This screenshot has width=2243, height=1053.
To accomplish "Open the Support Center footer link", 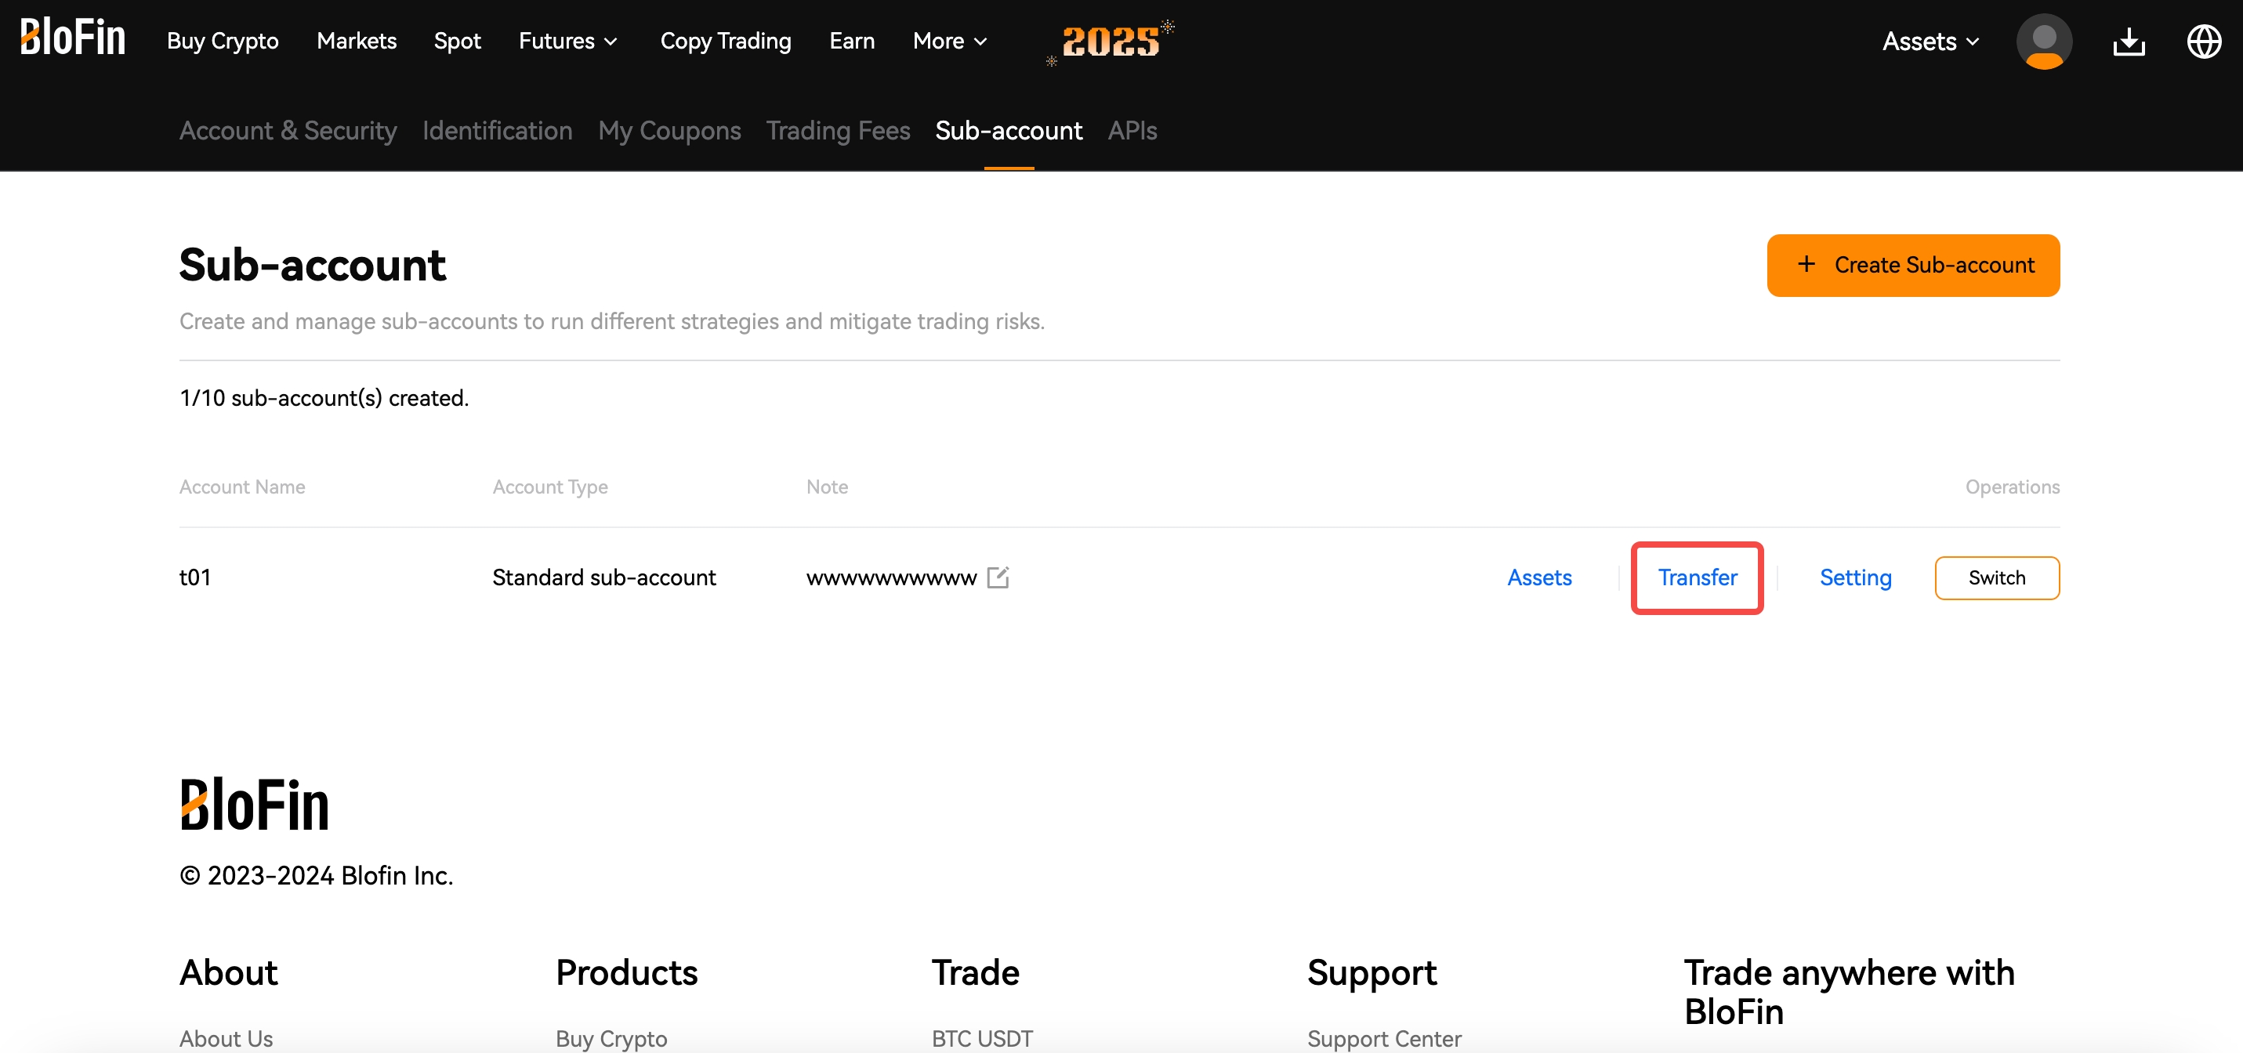I will click(x=1383, y=1038).
